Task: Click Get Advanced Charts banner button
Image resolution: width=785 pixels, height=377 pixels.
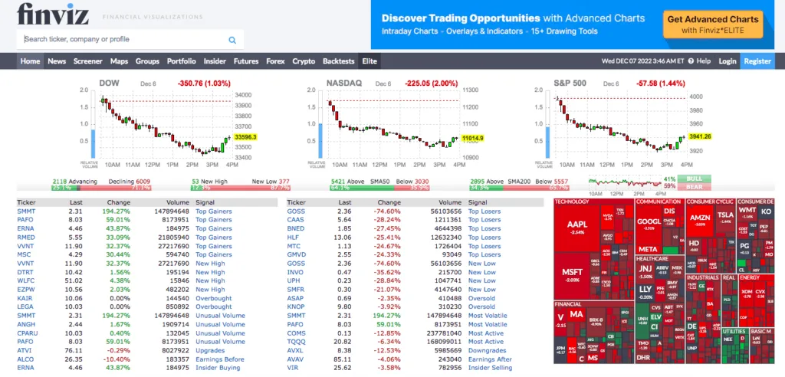Action: click(x=713, y=25)
